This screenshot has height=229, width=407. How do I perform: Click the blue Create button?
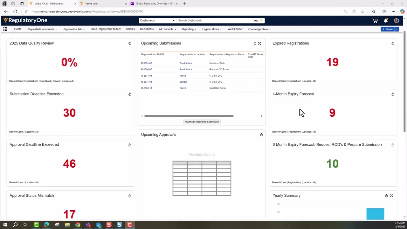(x=388, y=29)
